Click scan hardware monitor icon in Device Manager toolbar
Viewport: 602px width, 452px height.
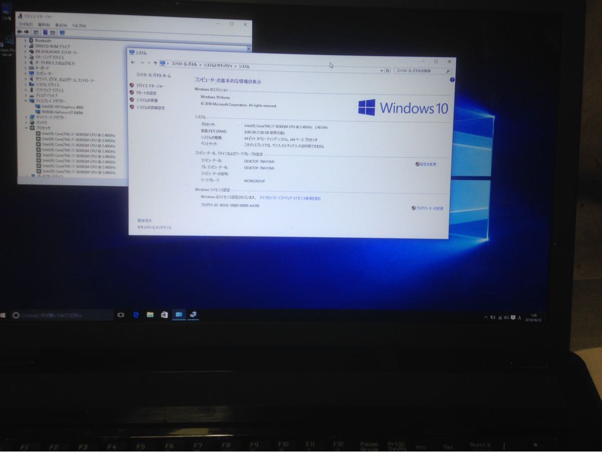[x=62, y=33]
